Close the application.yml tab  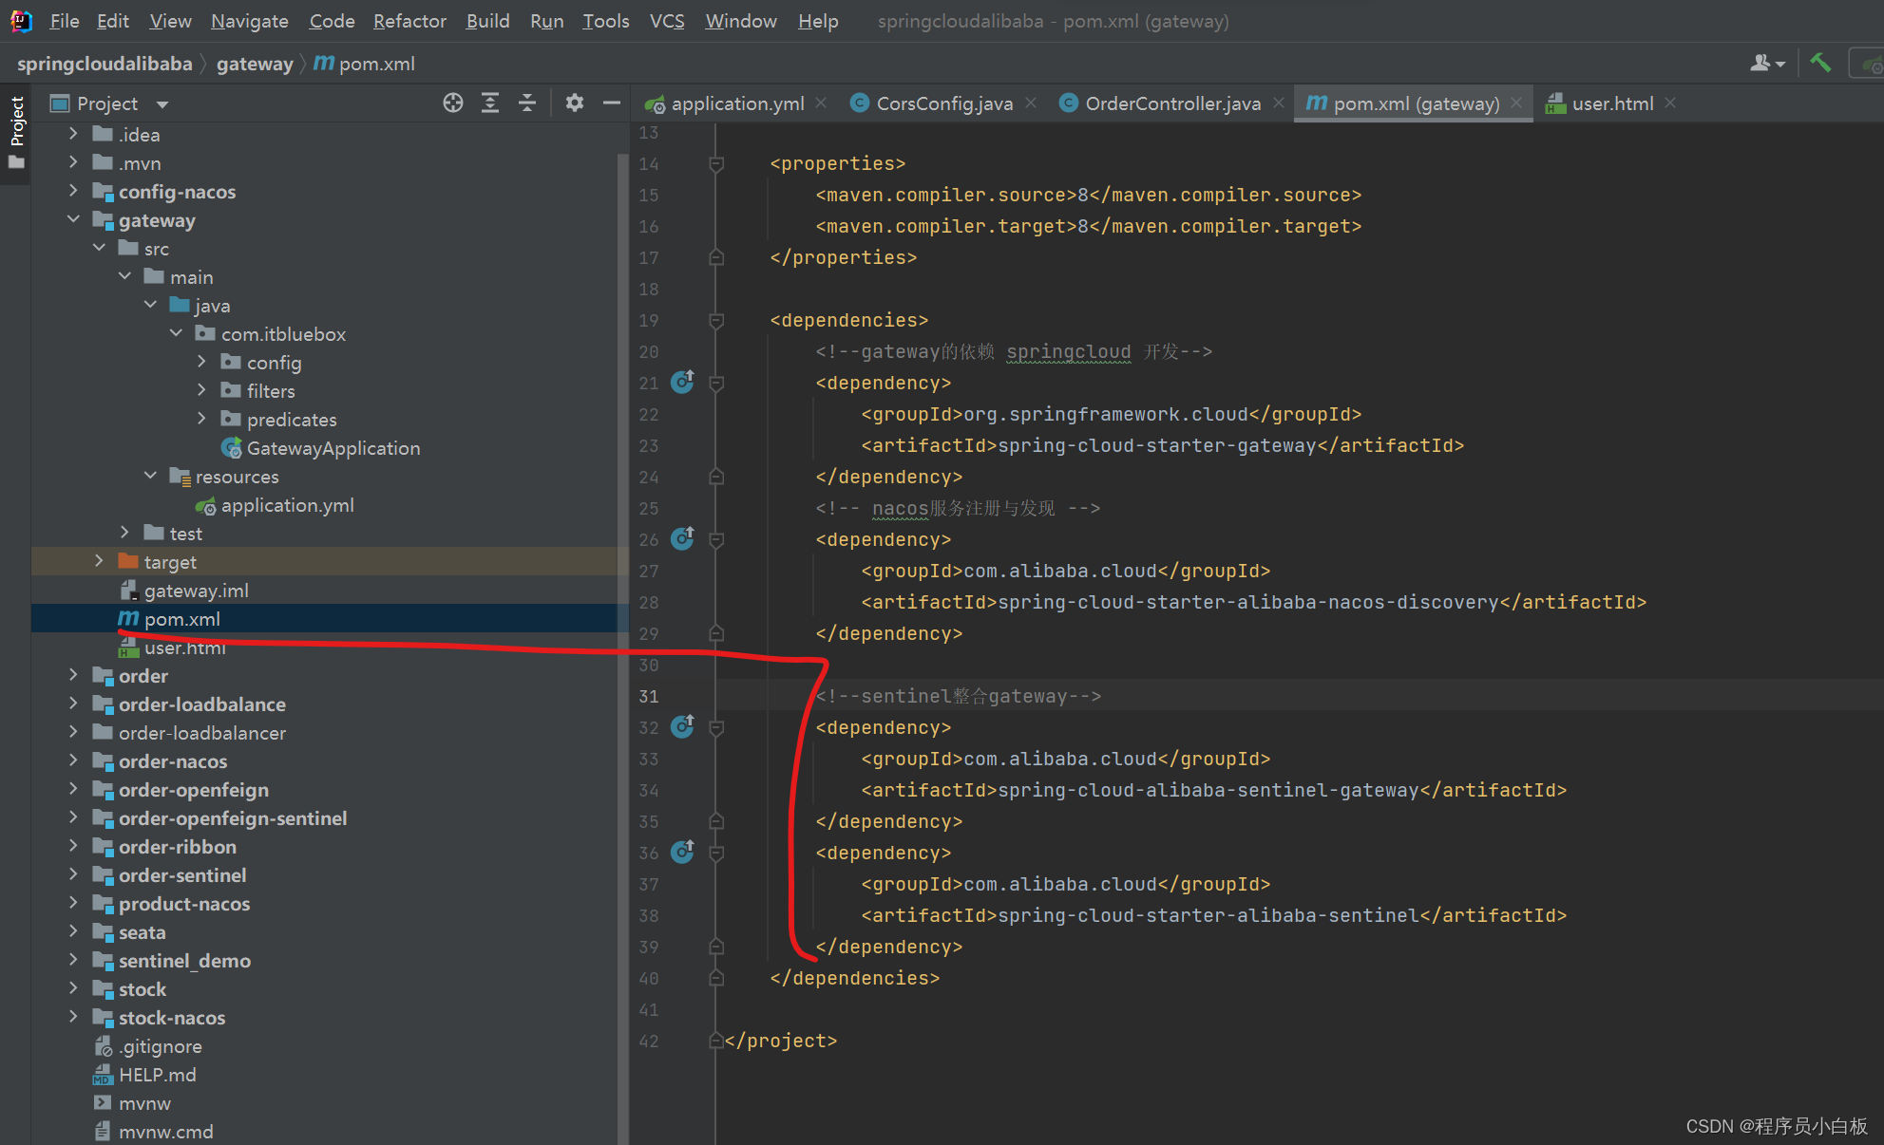(821, 103)
